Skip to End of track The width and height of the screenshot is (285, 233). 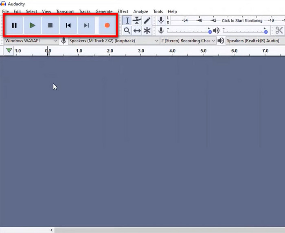[x=86, y=25]
